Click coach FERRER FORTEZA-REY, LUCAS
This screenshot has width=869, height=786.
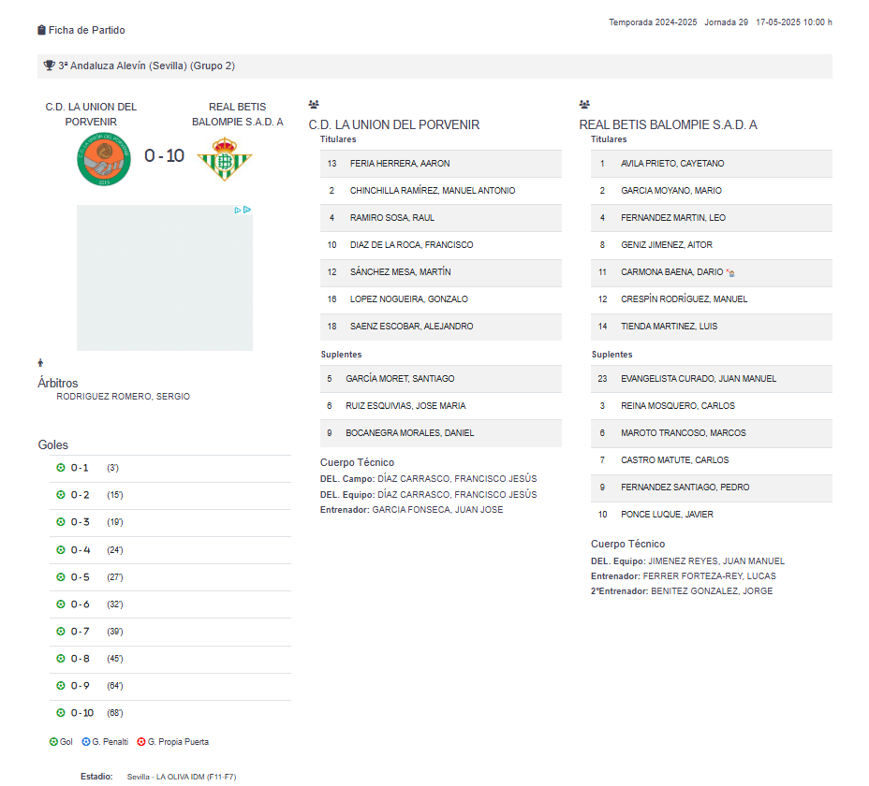coord(710,576)
